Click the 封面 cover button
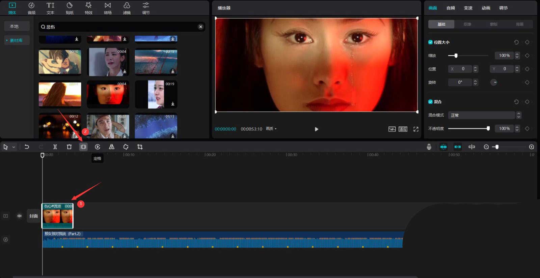540x278 pixels. (33, 216)
